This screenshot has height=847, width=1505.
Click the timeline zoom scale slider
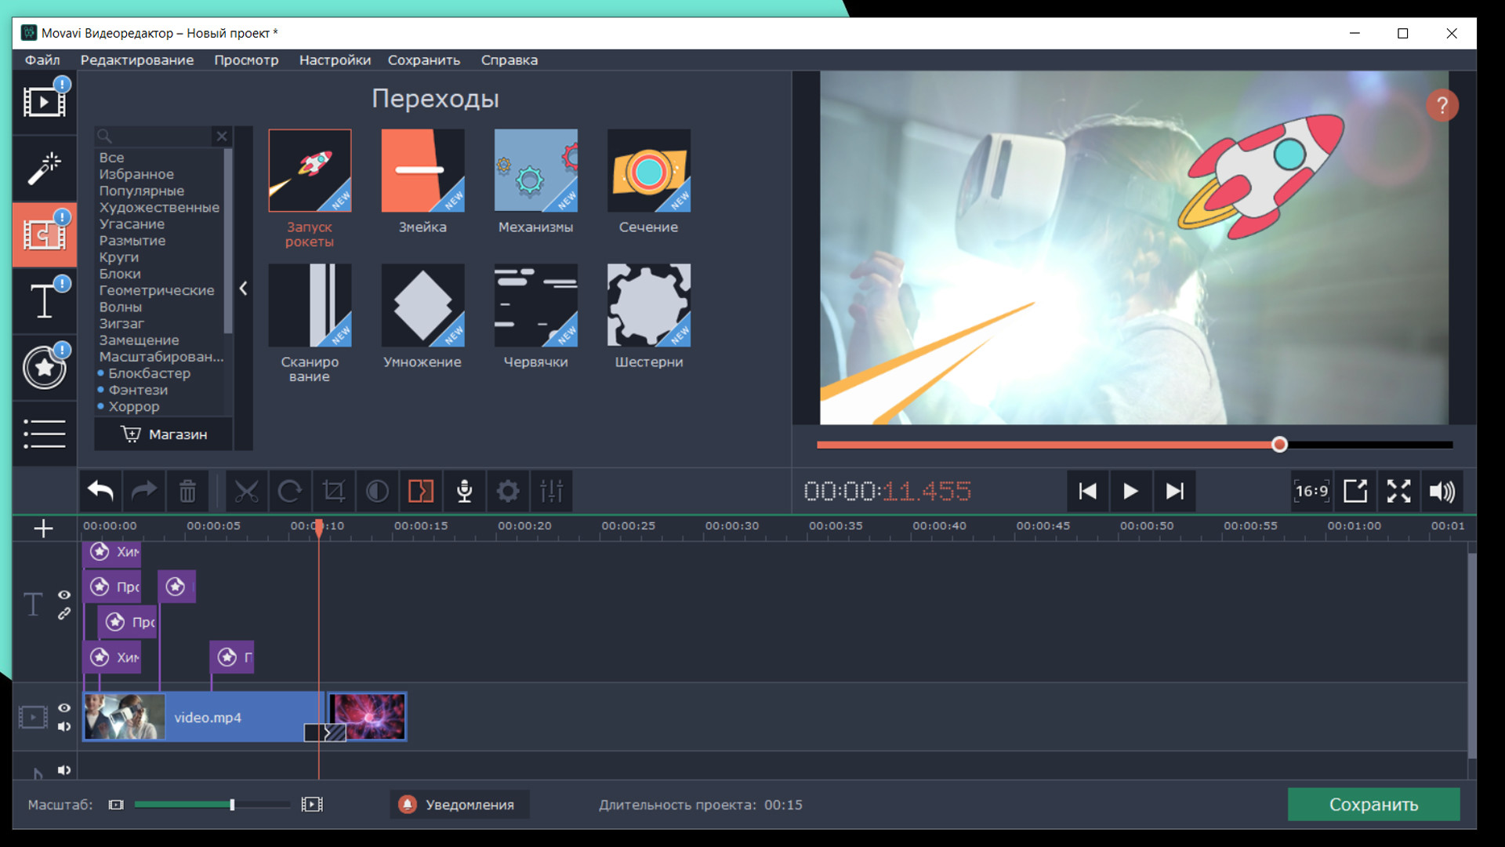232,805
